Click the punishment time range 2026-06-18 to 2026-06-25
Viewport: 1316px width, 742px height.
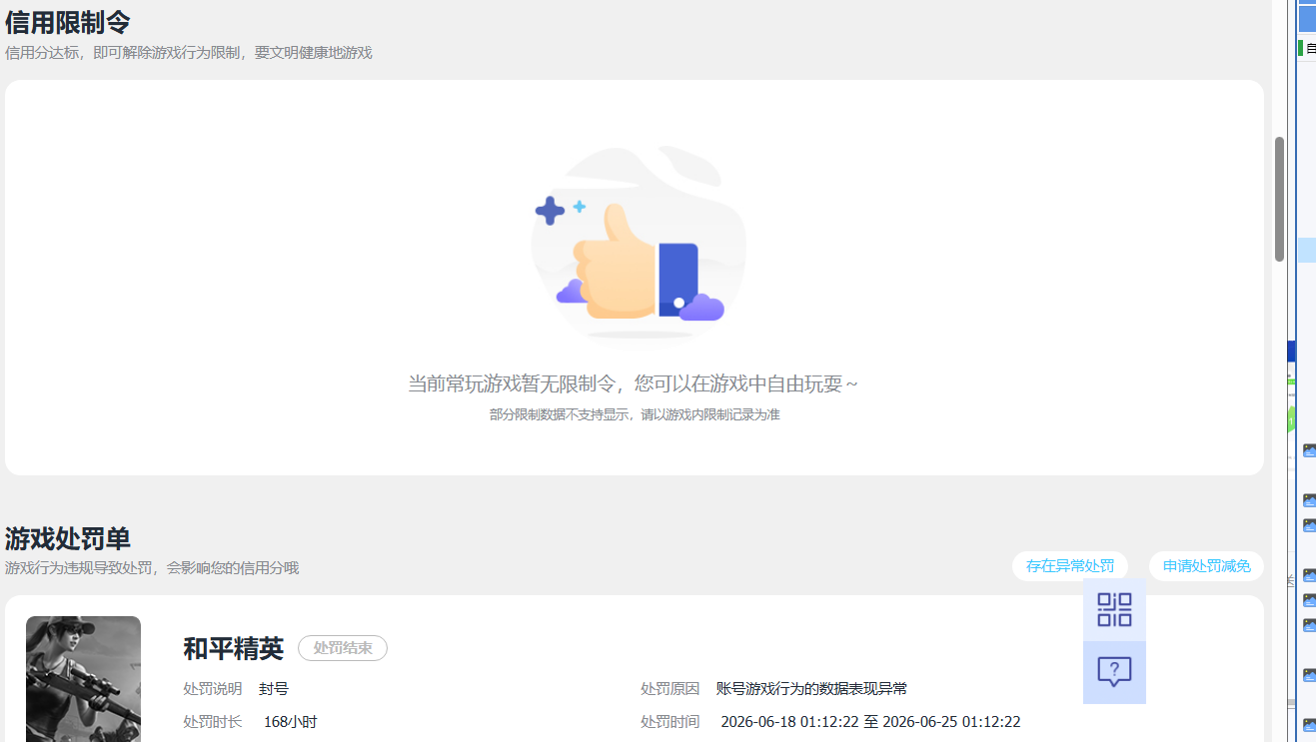(x=870, y=721)
